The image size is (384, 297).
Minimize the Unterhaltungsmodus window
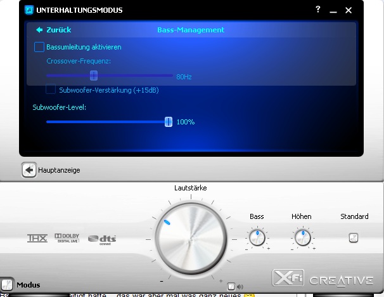coord(333,11)
